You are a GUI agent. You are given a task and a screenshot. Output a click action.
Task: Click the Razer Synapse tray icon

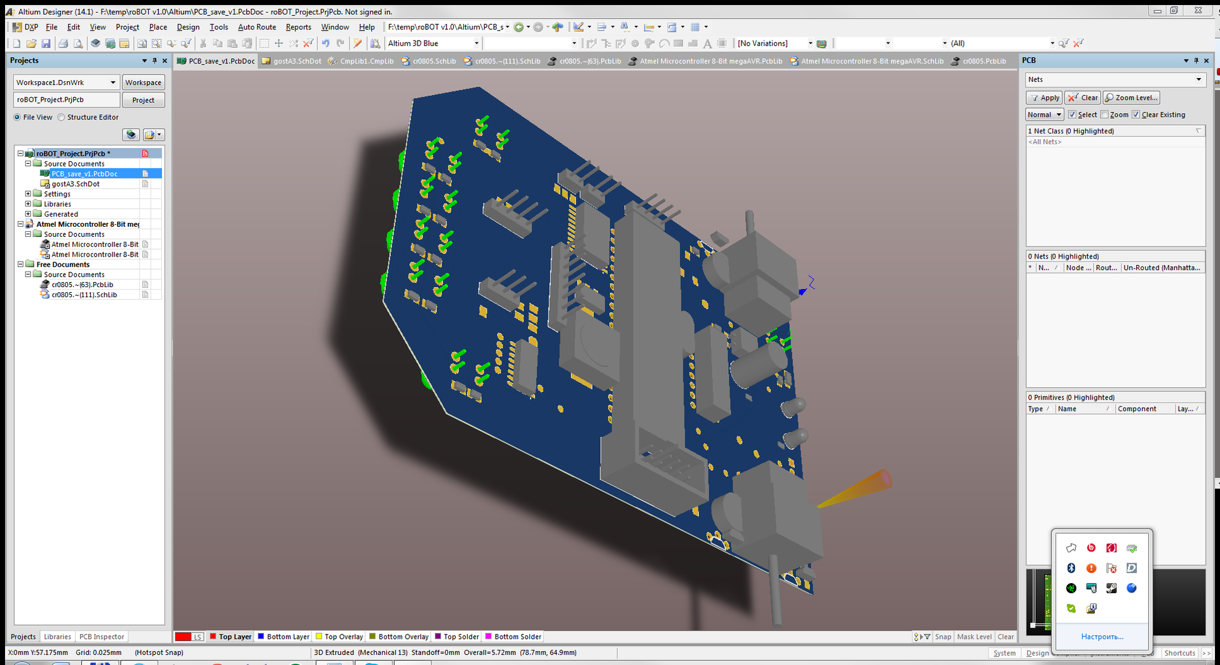pos(1071,588)
